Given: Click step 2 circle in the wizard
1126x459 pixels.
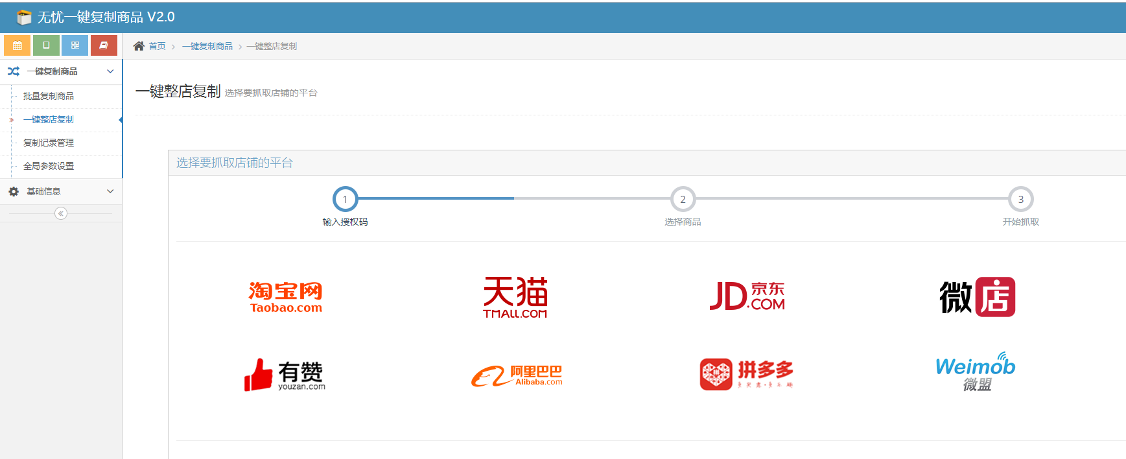Looking at the screenshot, I should click(x=683, y=199).
